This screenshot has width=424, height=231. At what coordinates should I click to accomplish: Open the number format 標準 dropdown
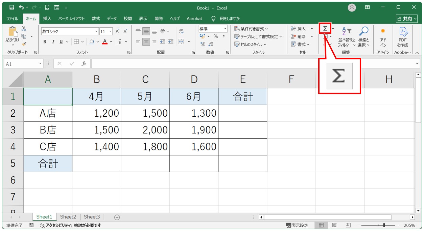[225, 29]
